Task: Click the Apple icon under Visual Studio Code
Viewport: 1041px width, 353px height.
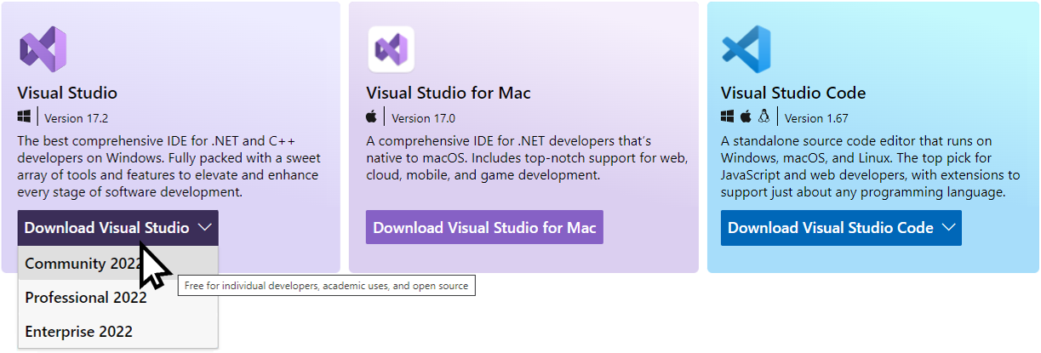Action: pos(746,117)
